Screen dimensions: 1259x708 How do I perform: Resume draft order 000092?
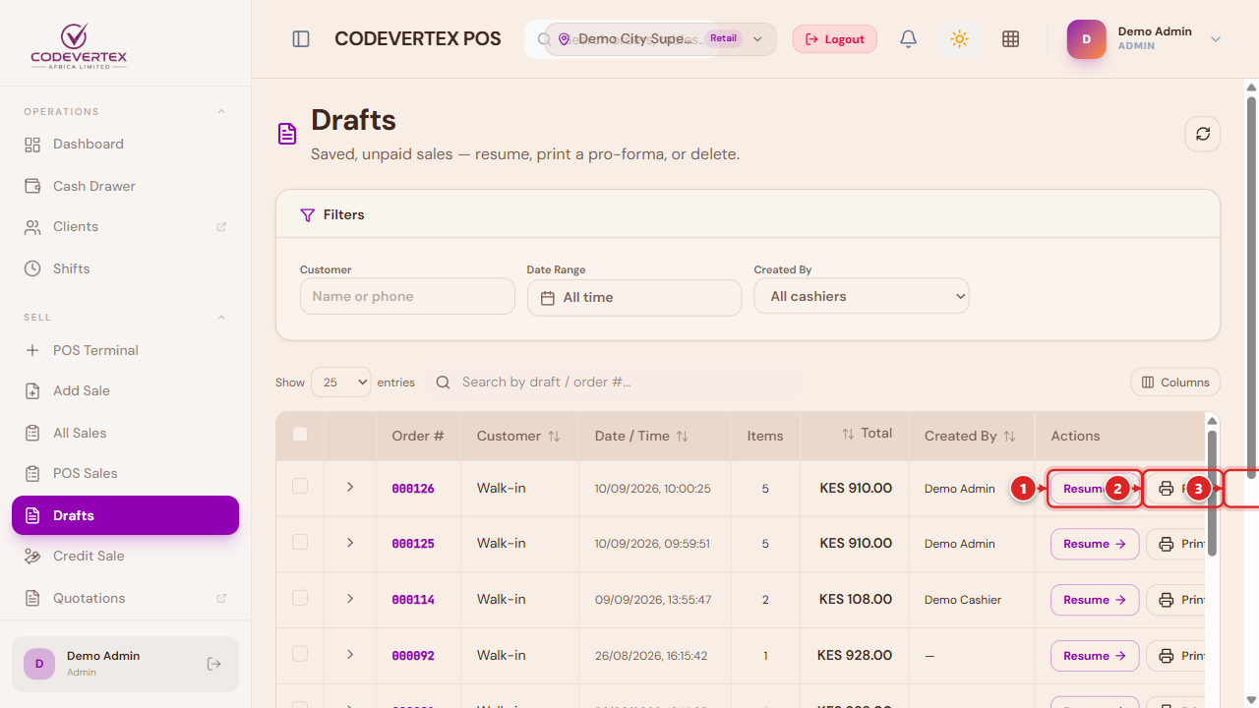coord(1095,656)
